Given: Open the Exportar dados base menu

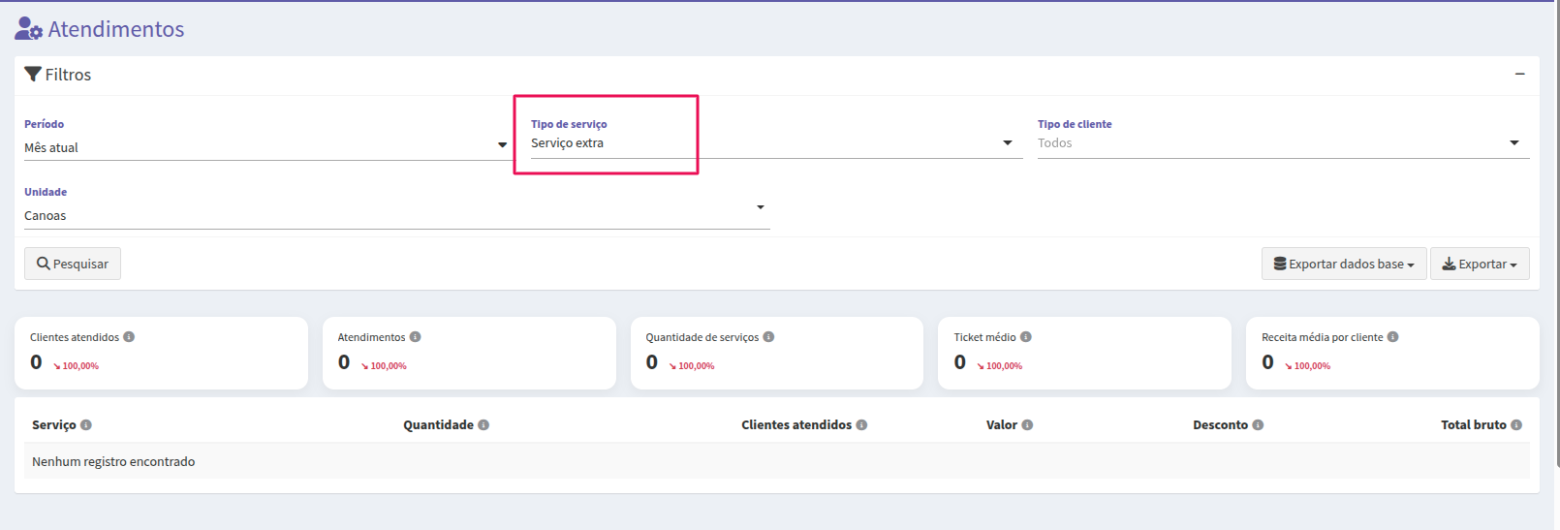Looking at the screenshot, I should [x=1344, y=264].
